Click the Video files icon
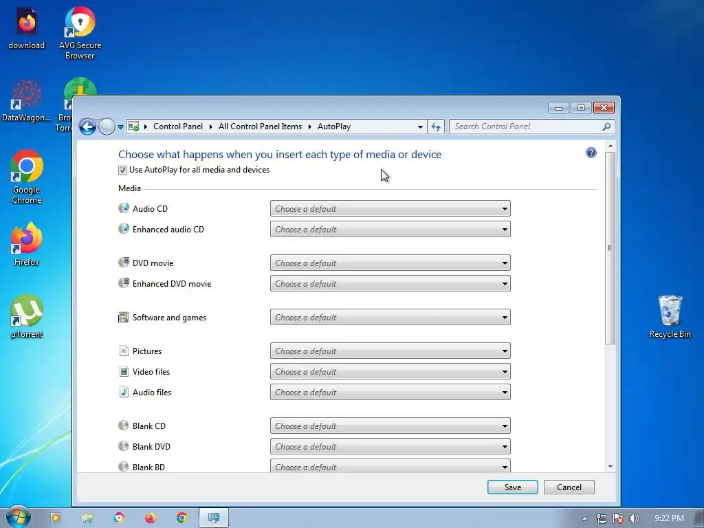The width and height of the screenshot is (704, 528). tap(124, 371)
